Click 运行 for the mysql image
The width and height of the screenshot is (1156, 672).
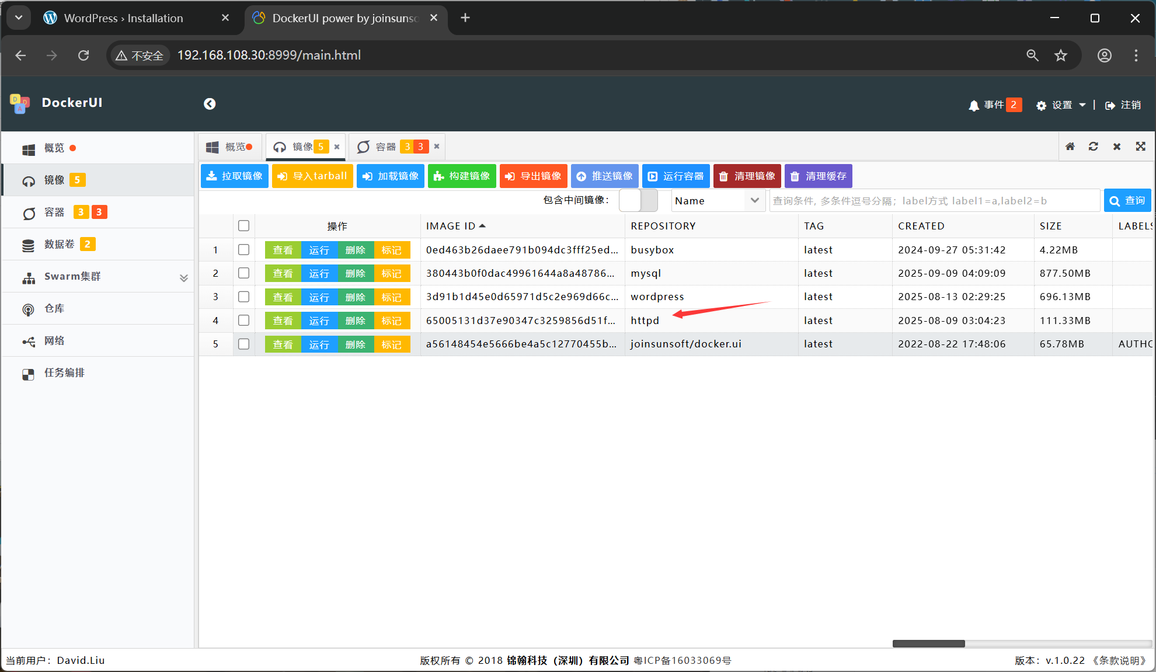[x=319, y=273]
